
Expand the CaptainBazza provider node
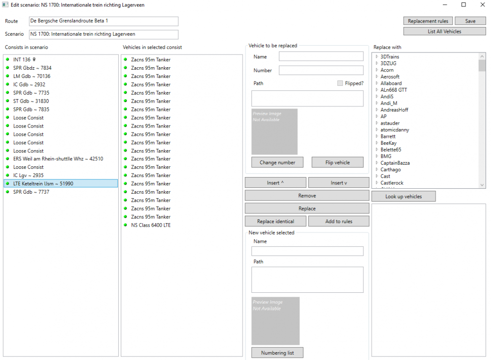tap(377, 163)
